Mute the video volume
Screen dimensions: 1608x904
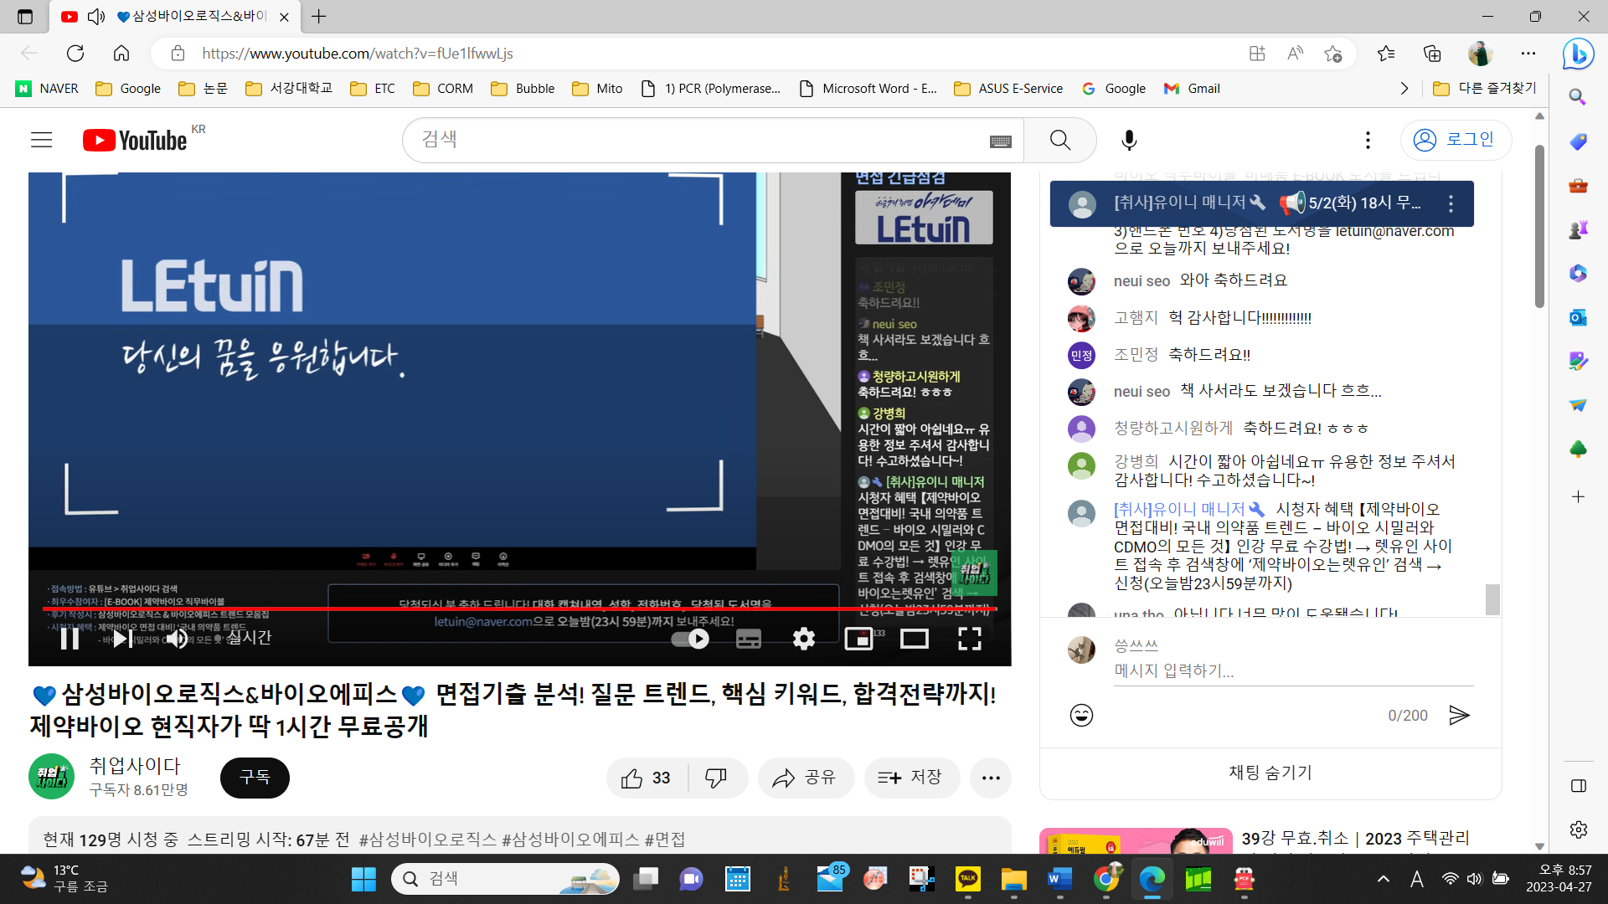click(x=177, y=639)
